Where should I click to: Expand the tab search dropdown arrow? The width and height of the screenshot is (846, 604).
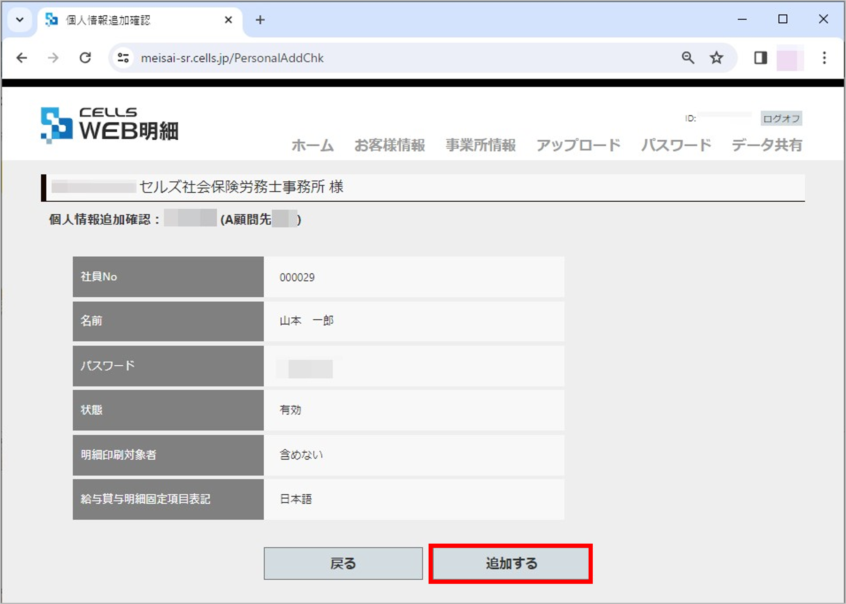(x=20, y=20)
